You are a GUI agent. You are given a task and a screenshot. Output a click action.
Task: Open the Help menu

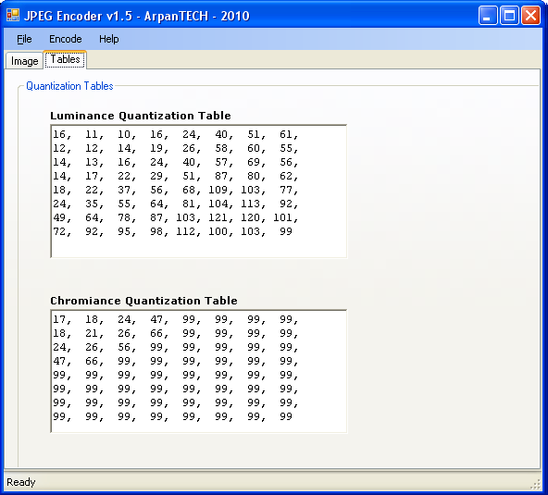[108, 39]
